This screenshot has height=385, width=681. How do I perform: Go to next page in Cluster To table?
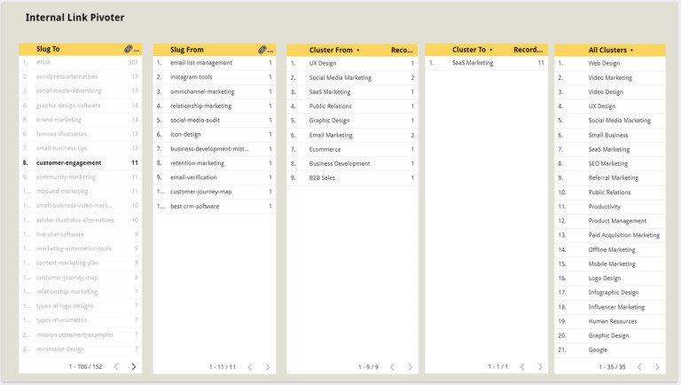[540, 366]
